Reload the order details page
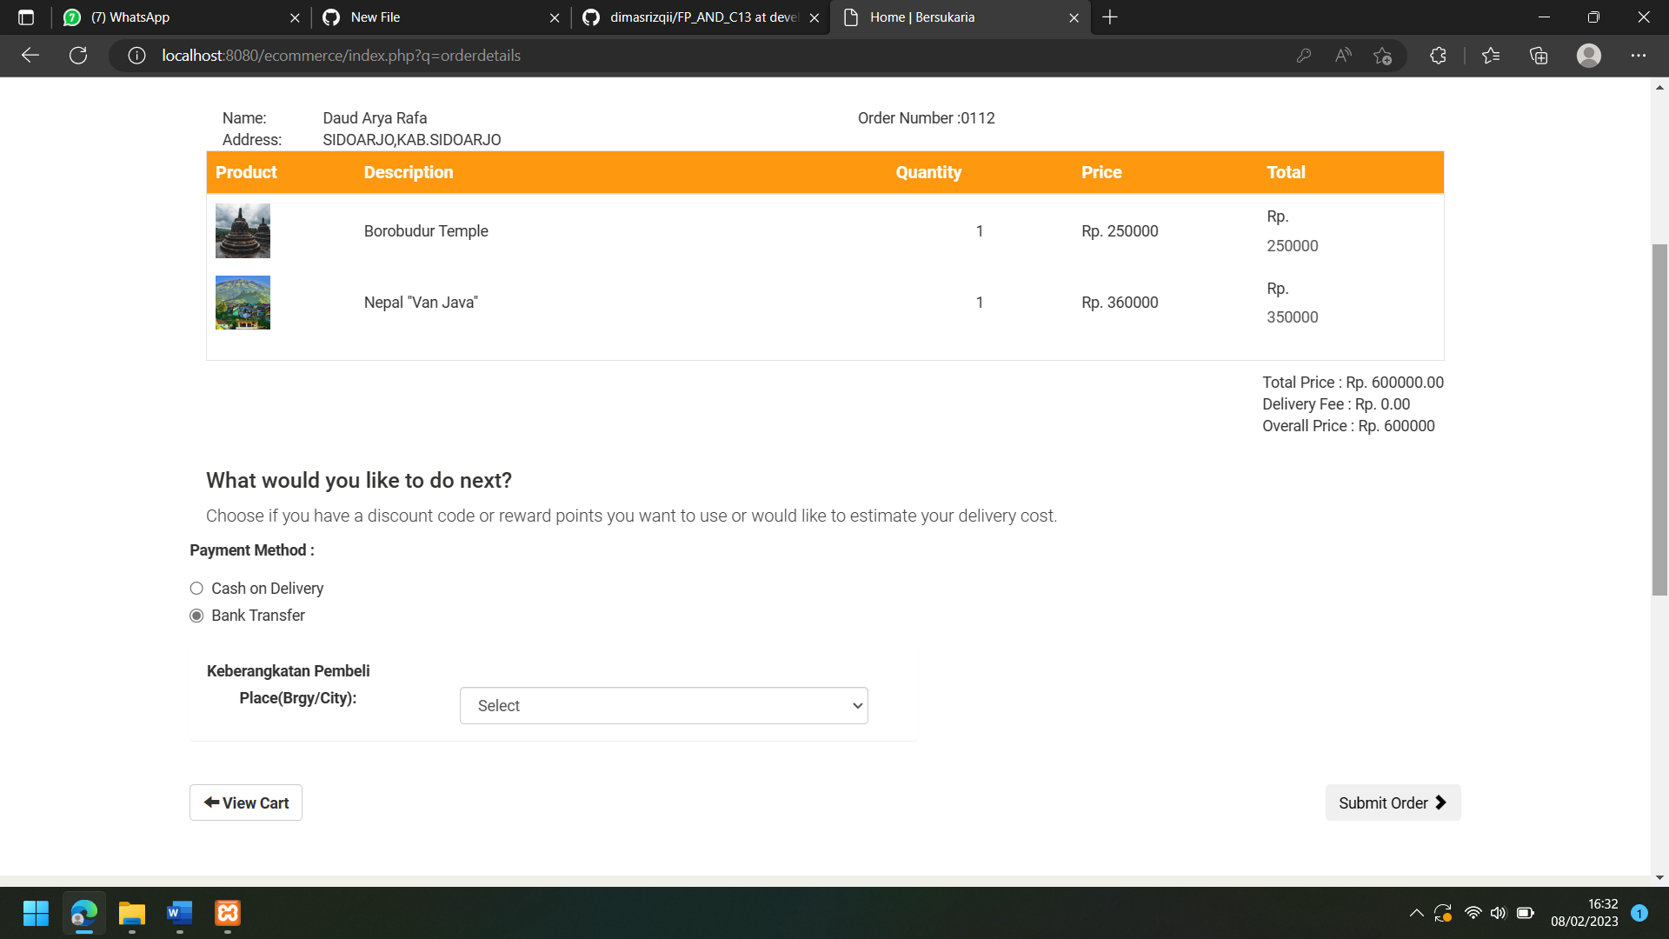This screenshot has width=1669, height=939. coord(78,55)
